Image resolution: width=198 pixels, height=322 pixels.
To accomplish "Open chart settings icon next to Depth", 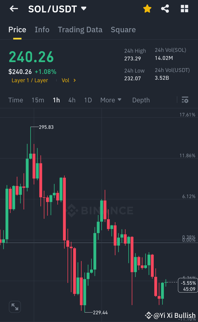I will [185, 100].
